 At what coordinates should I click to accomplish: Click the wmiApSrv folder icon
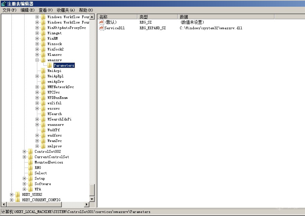[x=43, y=81]
